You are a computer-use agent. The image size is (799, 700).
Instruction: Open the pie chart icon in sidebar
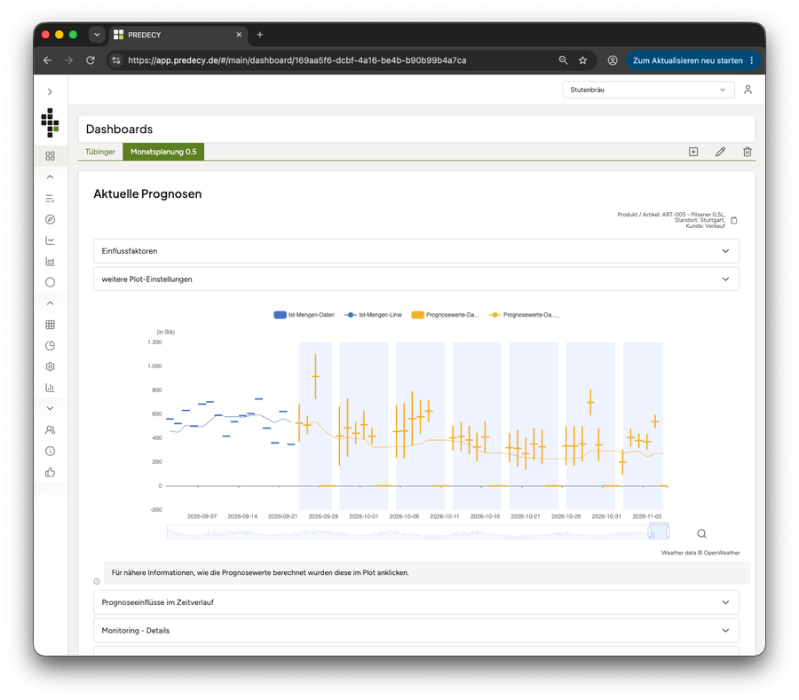pos(50,346)
